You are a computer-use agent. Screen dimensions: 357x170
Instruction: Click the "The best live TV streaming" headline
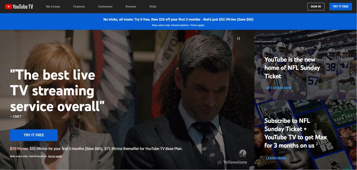pos(57,91)
